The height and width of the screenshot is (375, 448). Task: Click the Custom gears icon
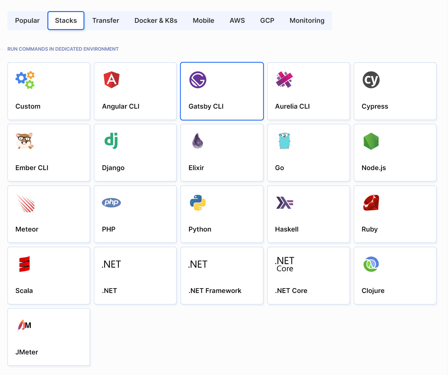tap(25, 80)
